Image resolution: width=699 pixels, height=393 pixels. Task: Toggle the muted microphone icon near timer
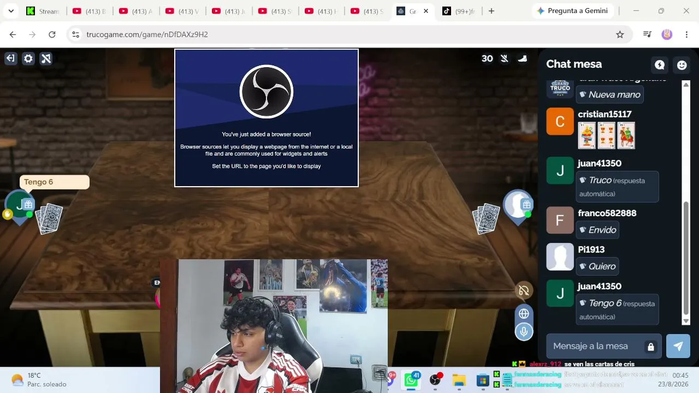coord(505,58)
